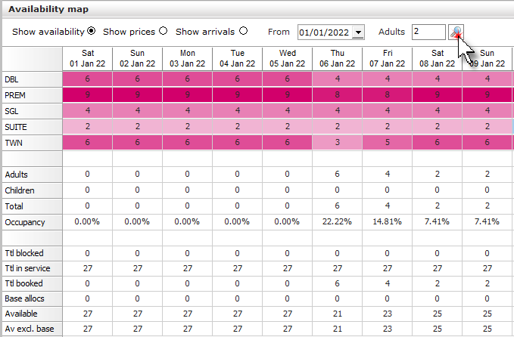Click the search refresh icon beside Adults
514x337 pixels.
[456, 32]
